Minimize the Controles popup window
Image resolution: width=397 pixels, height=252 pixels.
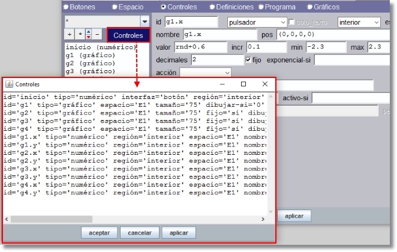[x=221, y=85]
